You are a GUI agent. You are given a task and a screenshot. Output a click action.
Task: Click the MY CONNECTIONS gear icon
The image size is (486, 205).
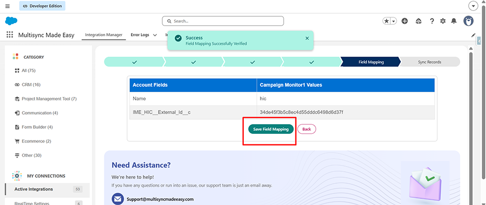(17, 176)
